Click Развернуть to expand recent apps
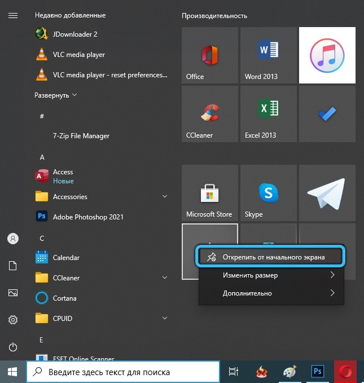Image resolution: width=364 pixels, height=383 pixels. point(56,95)
